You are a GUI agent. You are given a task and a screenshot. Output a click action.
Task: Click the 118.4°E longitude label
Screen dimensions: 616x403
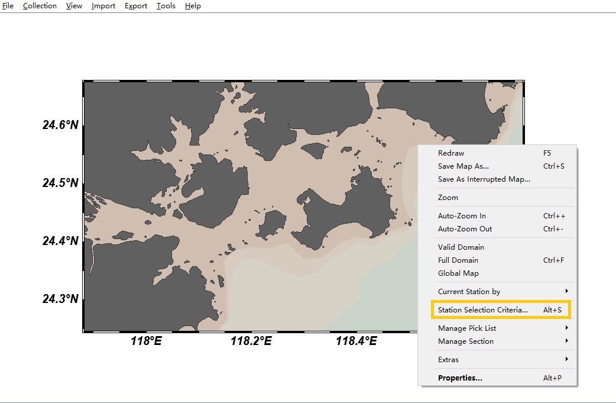pos(356,340)
